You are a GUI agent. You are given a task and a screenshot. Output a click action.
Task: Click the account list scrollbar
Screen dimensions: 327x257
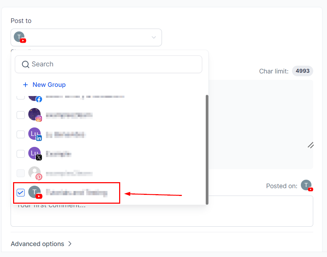pyautogui.click(x=207, y=148)
